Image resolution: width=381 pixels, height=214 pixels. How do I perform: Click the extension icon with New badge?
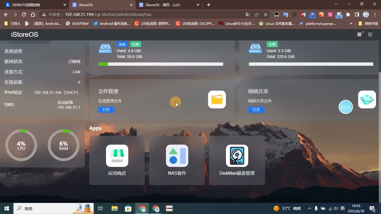pos(339,15)
